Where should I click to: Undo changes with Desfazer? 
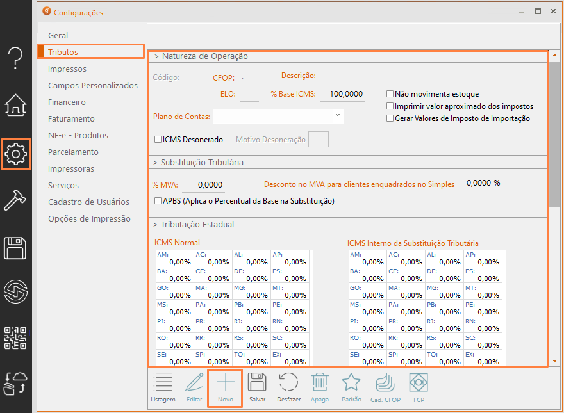(288, 387)
